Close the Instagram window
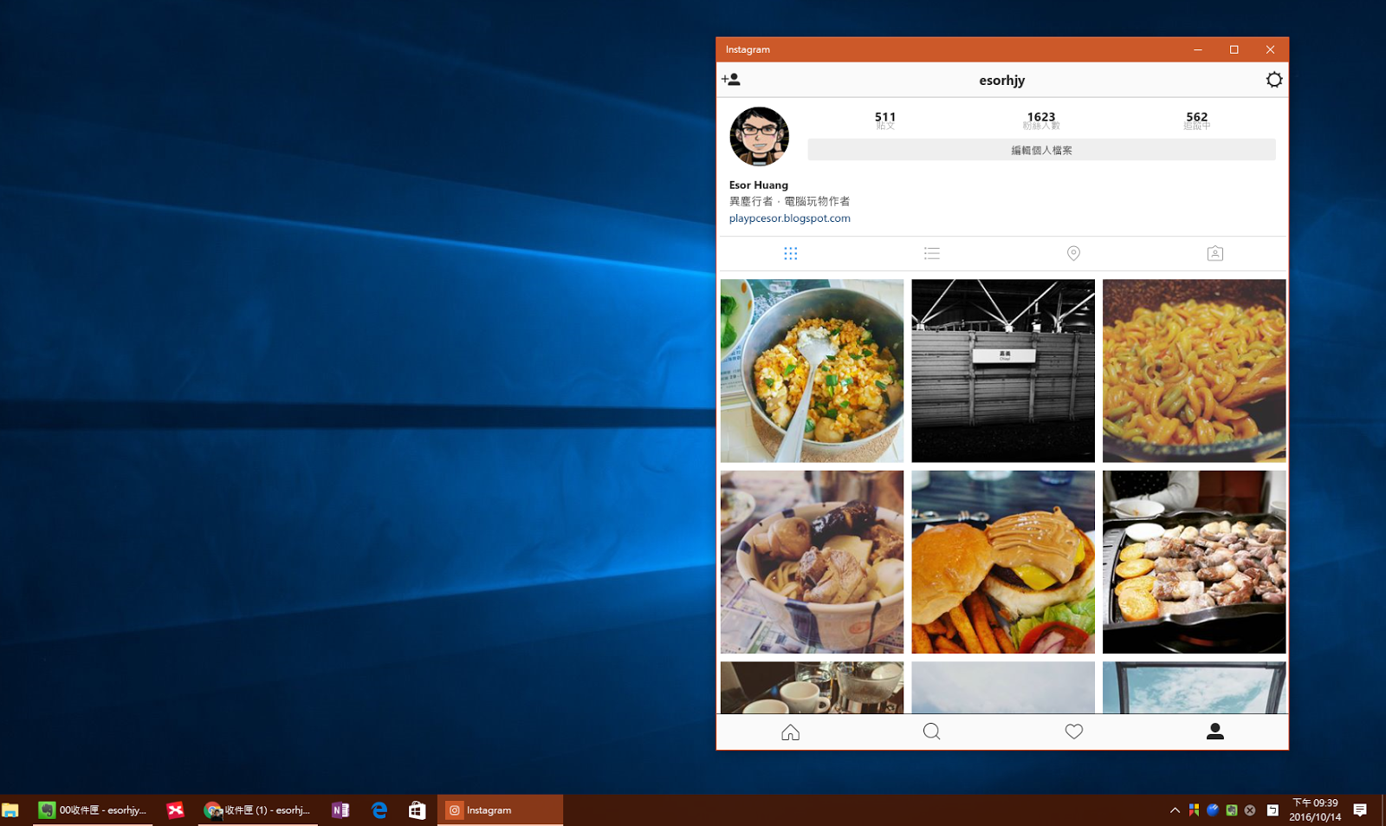Viewport: 1386px width, 826px height. (x=1270, y=49)
